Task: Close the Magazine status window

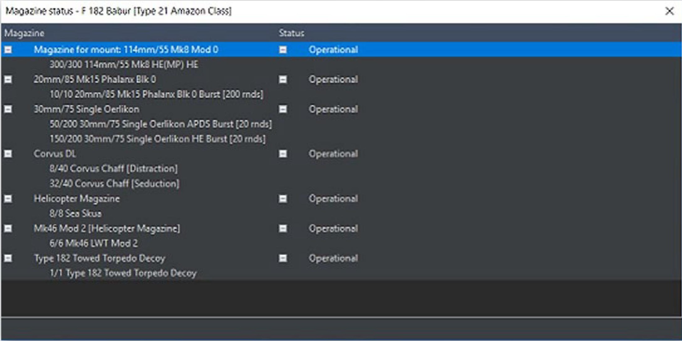Action: [x=670, y=11]
